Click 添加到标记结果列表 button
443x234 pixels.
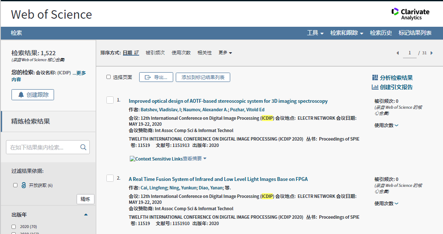pos(203,77)
